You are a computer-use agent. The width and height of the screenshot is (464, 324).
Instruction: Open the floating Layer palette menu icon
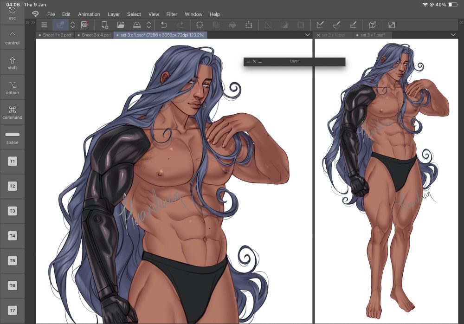click(x=248, y=61)
